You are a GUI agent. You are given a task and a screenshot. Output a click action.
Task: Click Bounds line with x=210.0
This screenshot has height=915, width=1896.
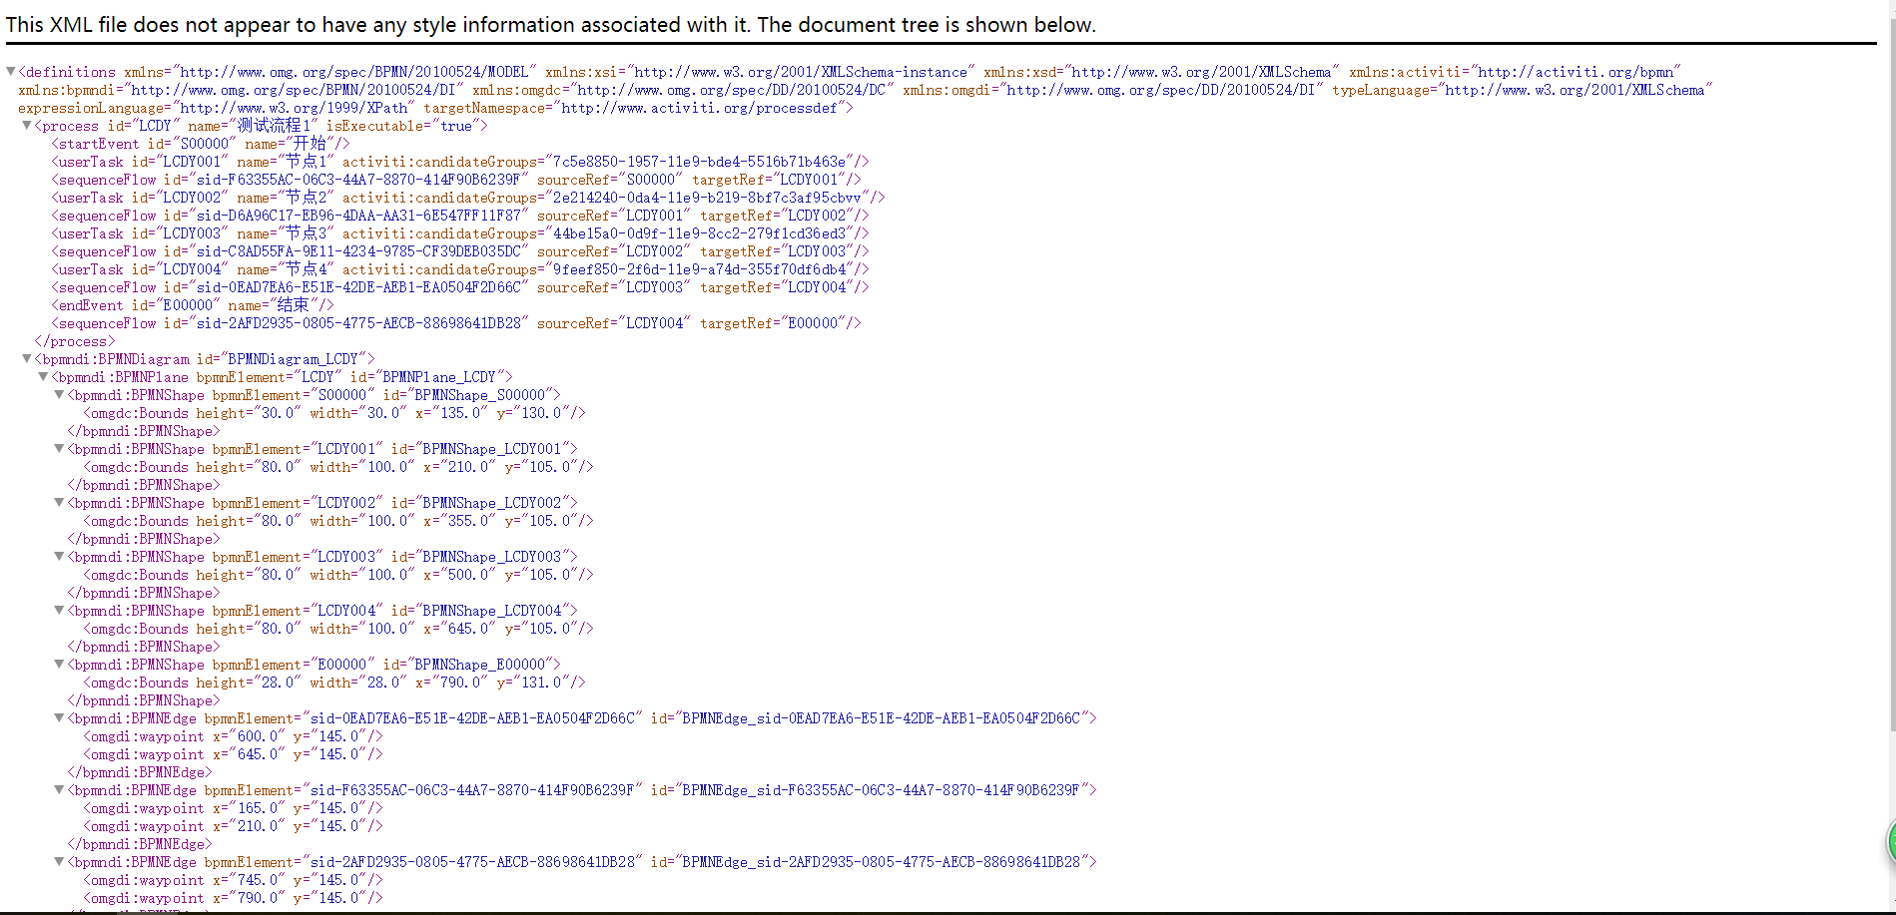click(338, 467)
